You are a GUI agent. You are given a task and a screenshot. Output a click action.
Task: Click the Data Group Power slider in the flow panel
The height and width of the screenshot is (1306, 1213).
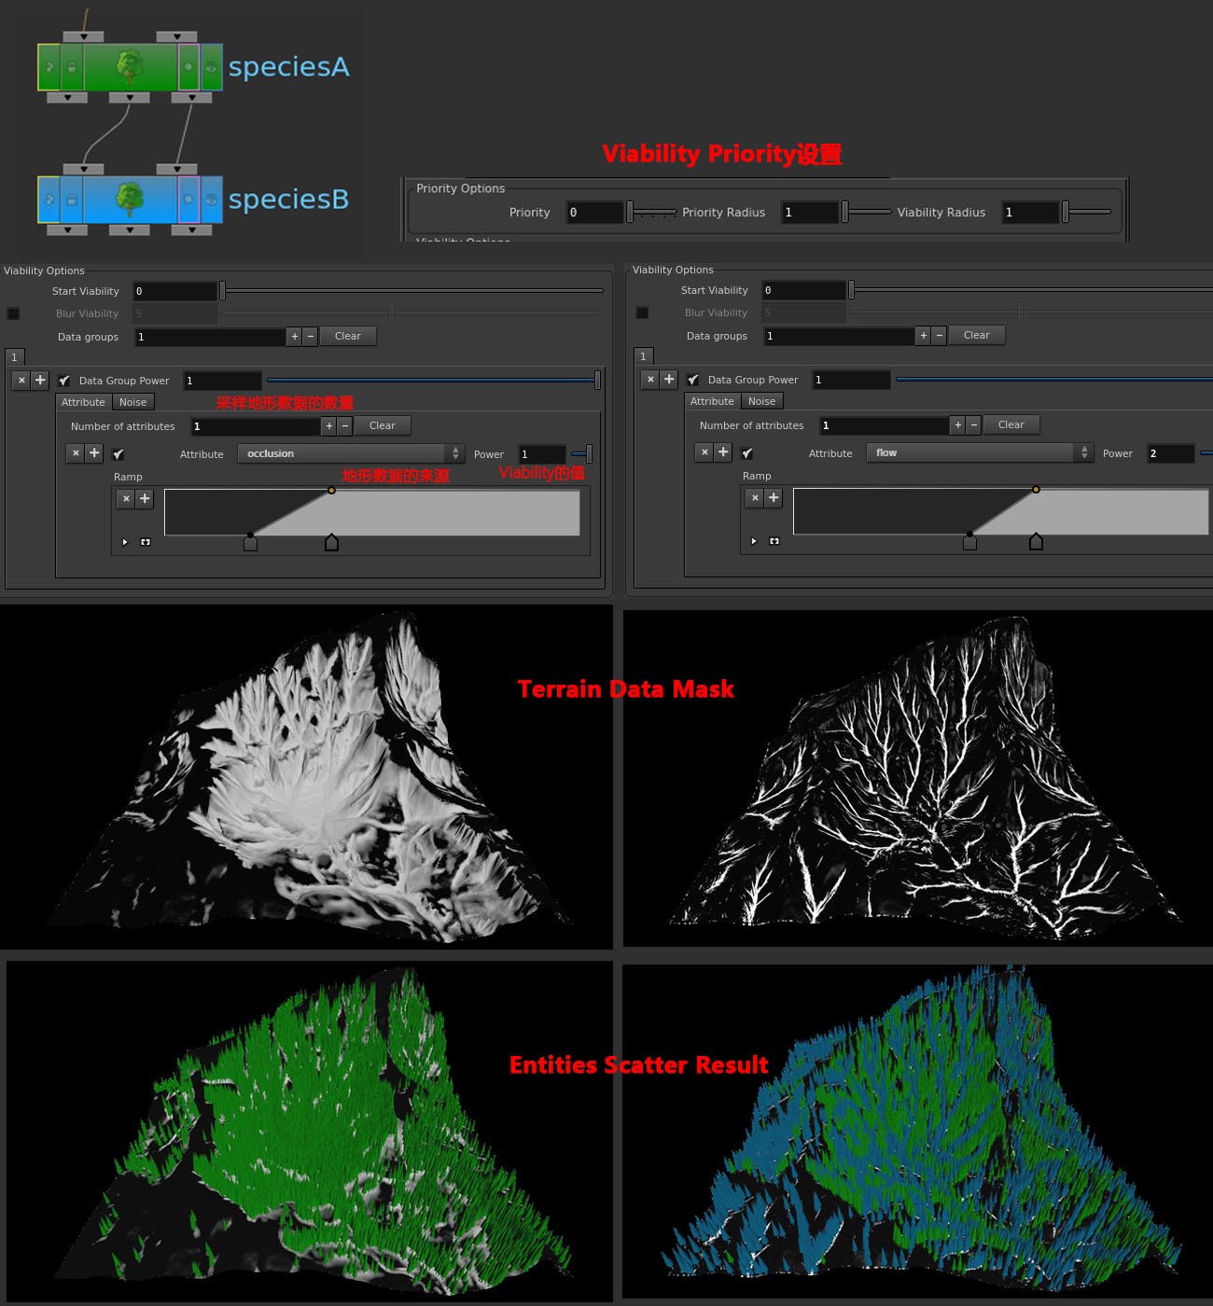(x=1053, y=380)
